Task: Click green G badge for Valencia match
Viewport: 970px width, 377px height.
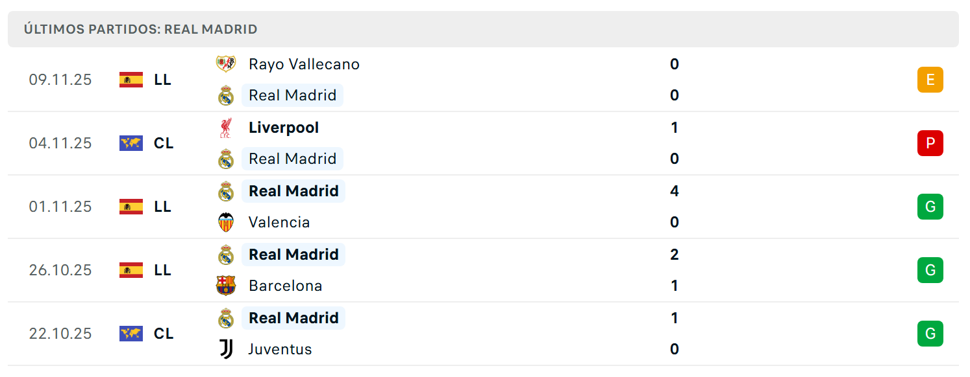Action: [930, 207]
